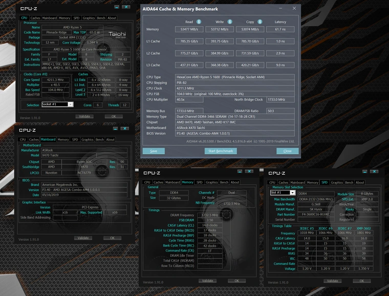The width and height of the screenshot is (389, 296).
Task: Open About tab in top-left CPU-Z window
Action: point(112,18)
